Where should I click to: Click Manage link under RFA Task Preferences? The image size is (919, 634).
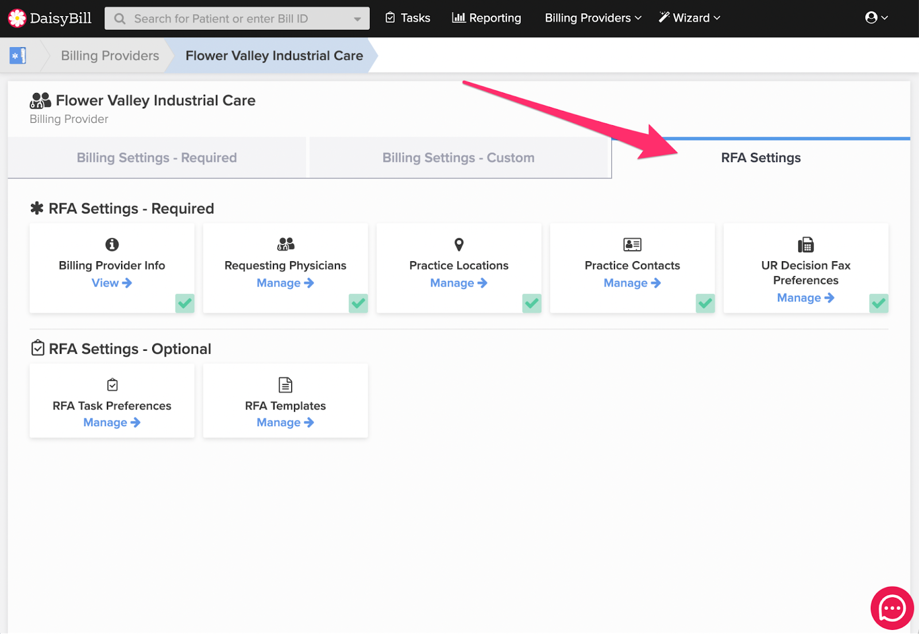[111, 423]
